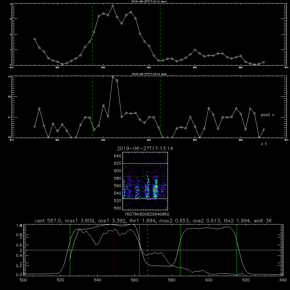The width and height of the screenshot is (290, 290).
Task: Click the dawn plot title '2019-06-27T17:13:14 dawn'
Action: coord(149,1)
